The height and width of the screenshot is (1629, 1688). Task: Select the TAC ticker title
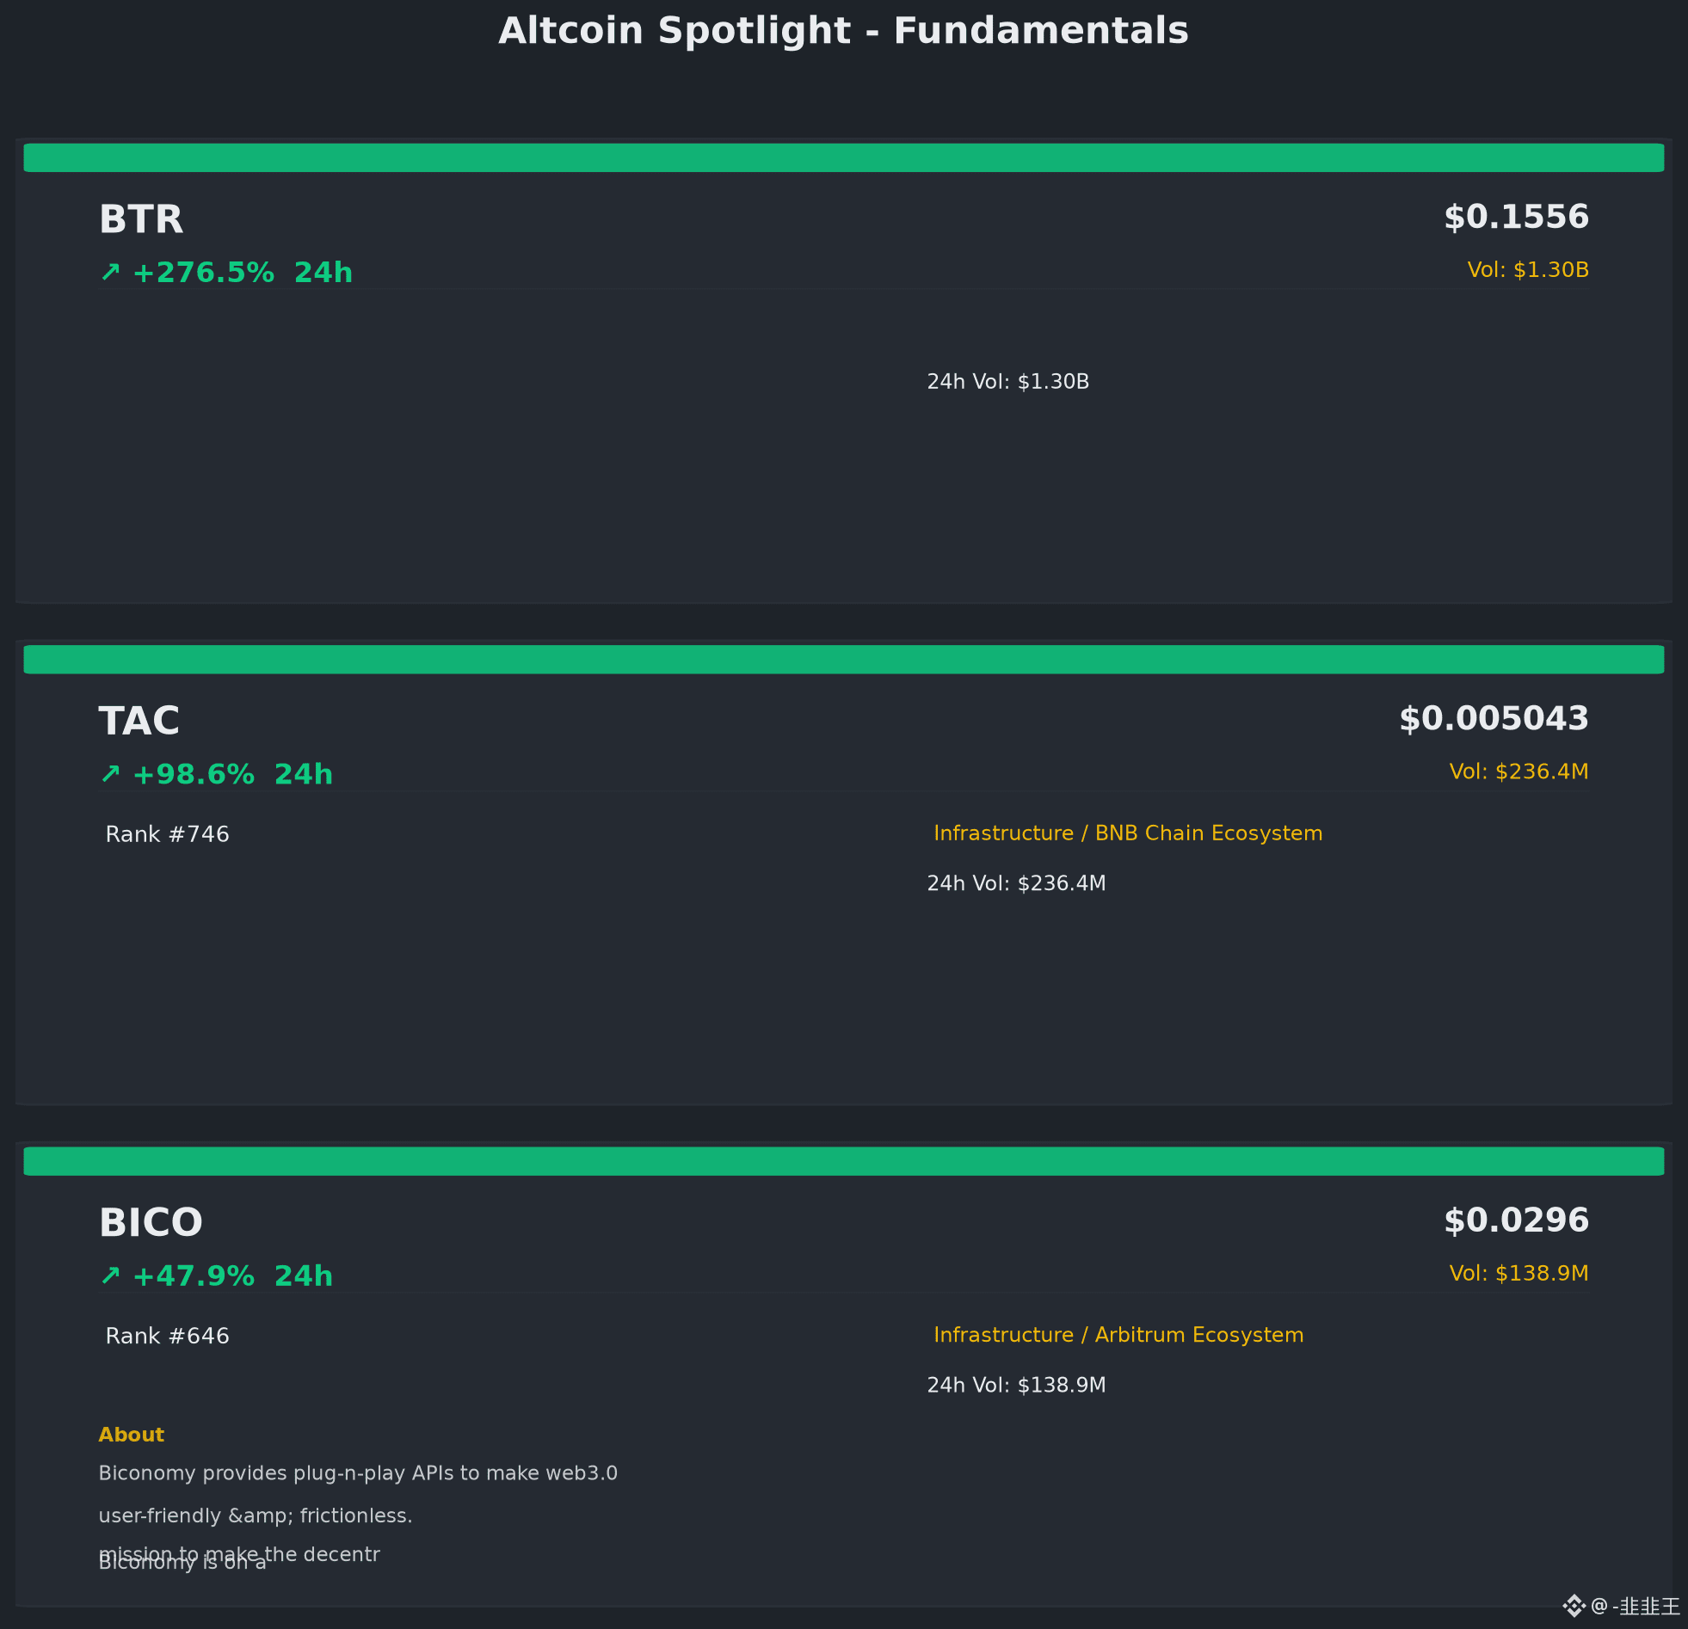pyautogui.click(x=139, y=722)
